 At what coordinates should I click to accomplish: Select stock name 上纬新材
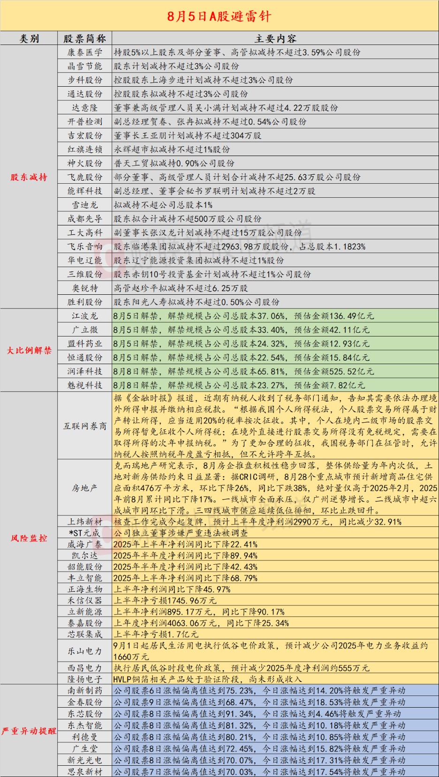pos(85,522)
